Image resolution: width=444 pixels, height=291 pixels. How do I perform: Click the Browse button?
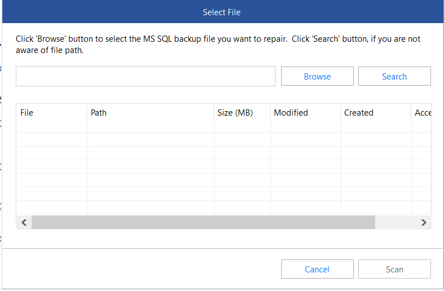coord(317,76)
